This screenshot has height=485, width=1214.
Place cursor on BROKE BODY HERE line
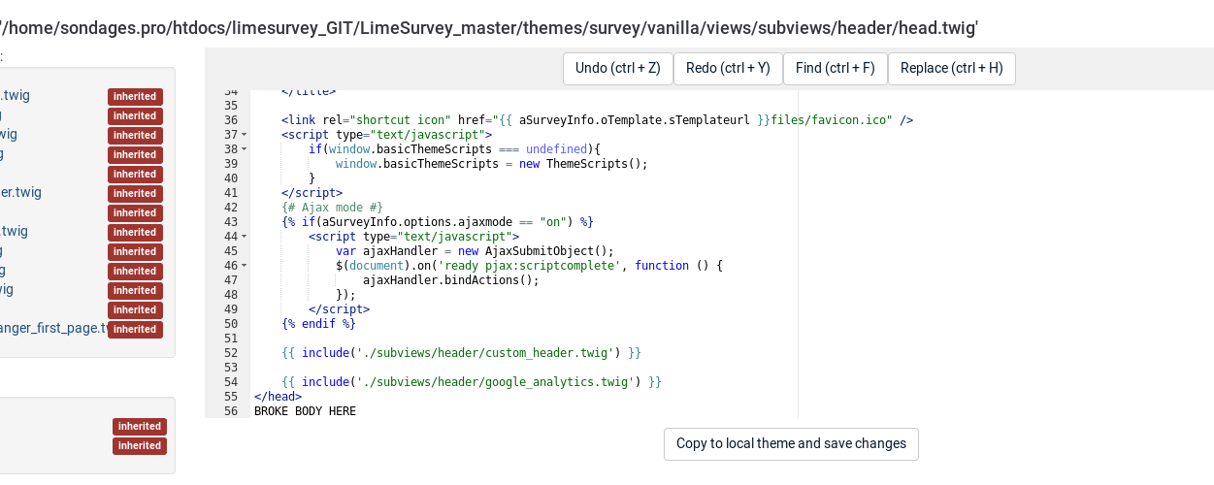tap(305, 411)
